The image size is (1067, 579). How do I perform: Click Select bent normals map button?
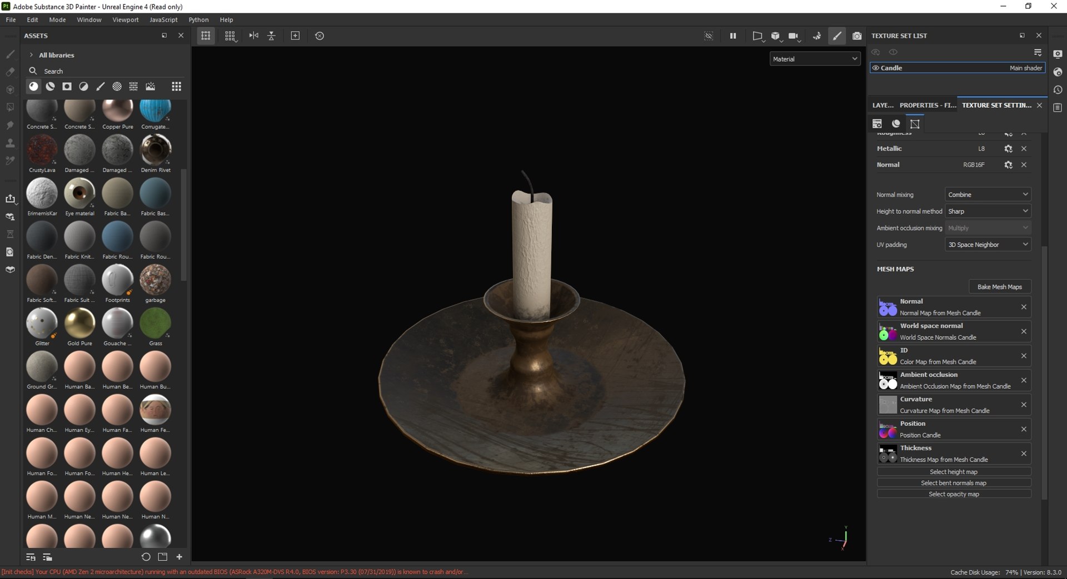click(x=954, y=483)
